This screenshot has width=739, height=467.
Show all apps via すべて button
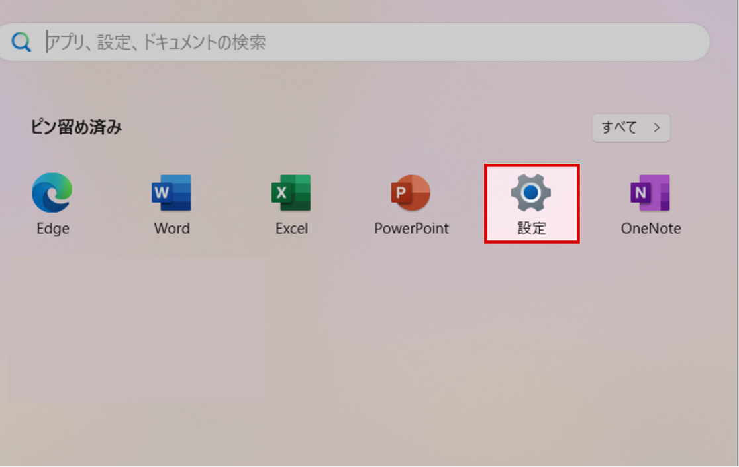click(x=630, y=127)
